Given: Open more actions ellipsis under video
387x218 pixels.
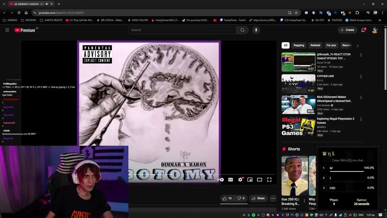Looking at the screenshot, I should coord(273,198).
